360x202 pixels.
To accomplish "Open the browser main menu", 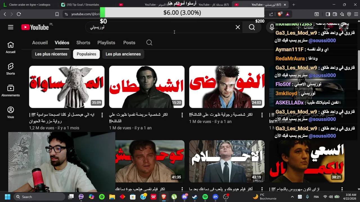I will 356,14.
